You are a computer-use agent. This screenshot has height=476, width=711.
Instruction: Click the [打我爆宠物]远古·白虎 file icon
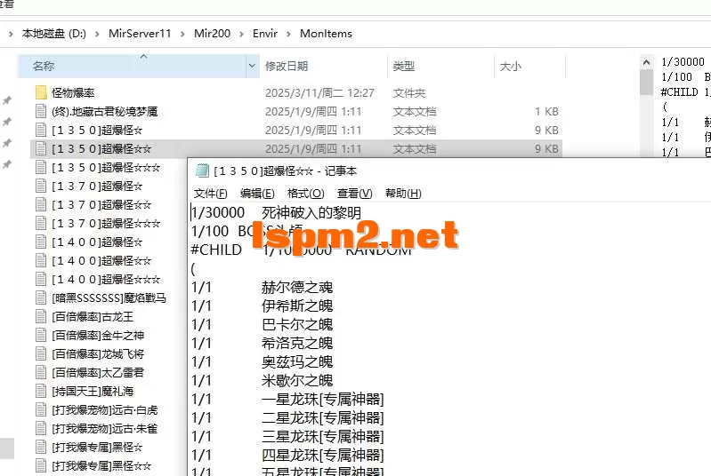(x=41, y=410)
